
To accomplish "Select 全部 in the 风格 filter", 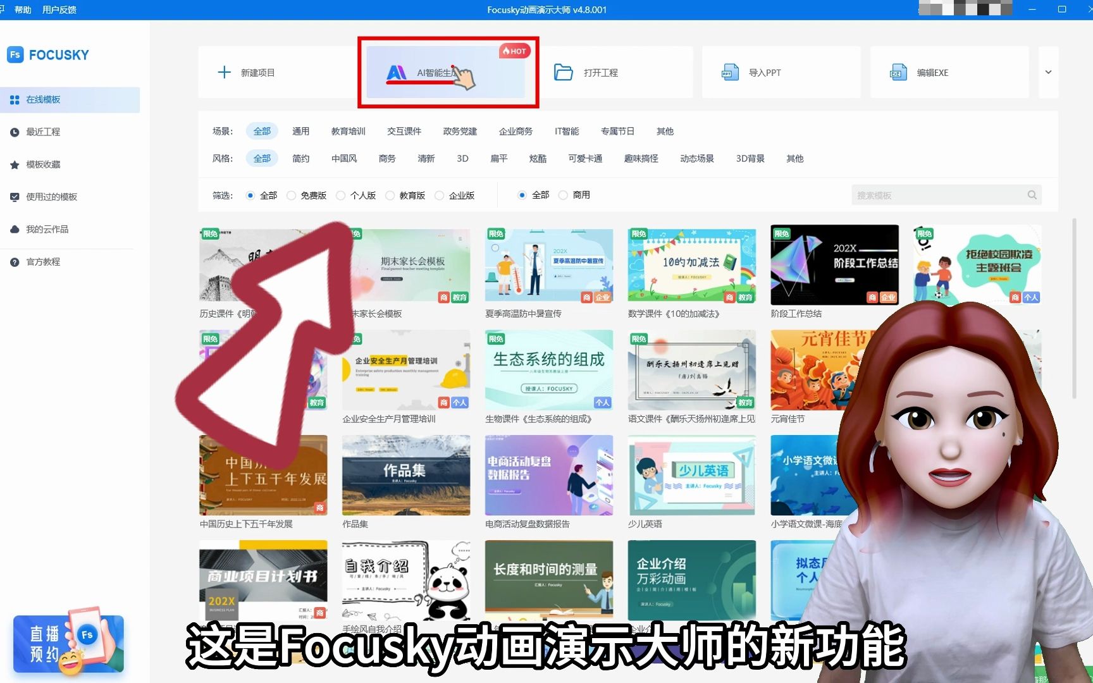I will pos(262,158).
